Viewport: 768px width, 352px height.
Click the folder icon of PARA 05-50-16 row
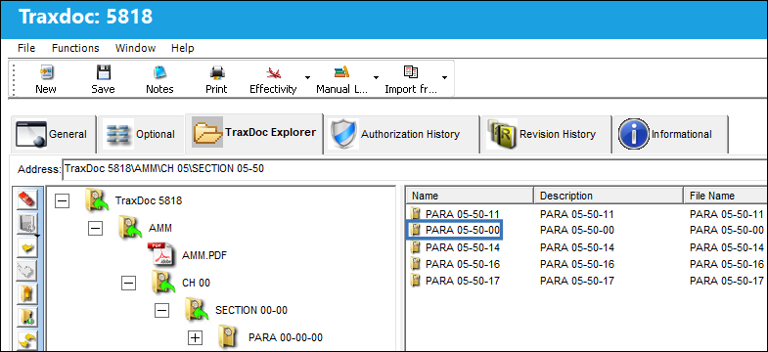click(416, 264)
